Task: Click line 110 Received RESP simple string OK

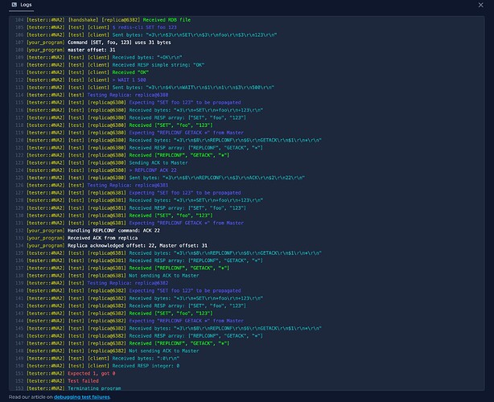Action: pos(116,65)
